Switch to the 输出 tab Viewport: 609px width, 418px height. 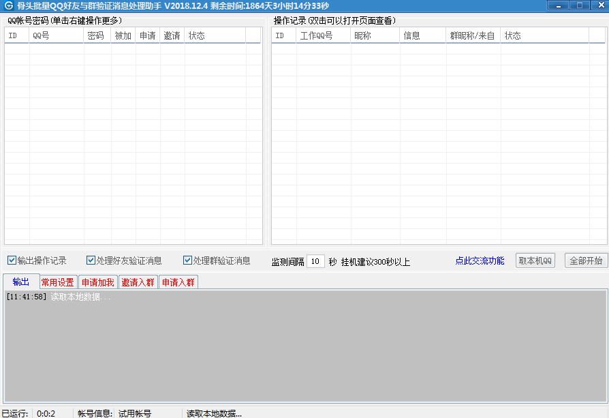coord(21,282)
